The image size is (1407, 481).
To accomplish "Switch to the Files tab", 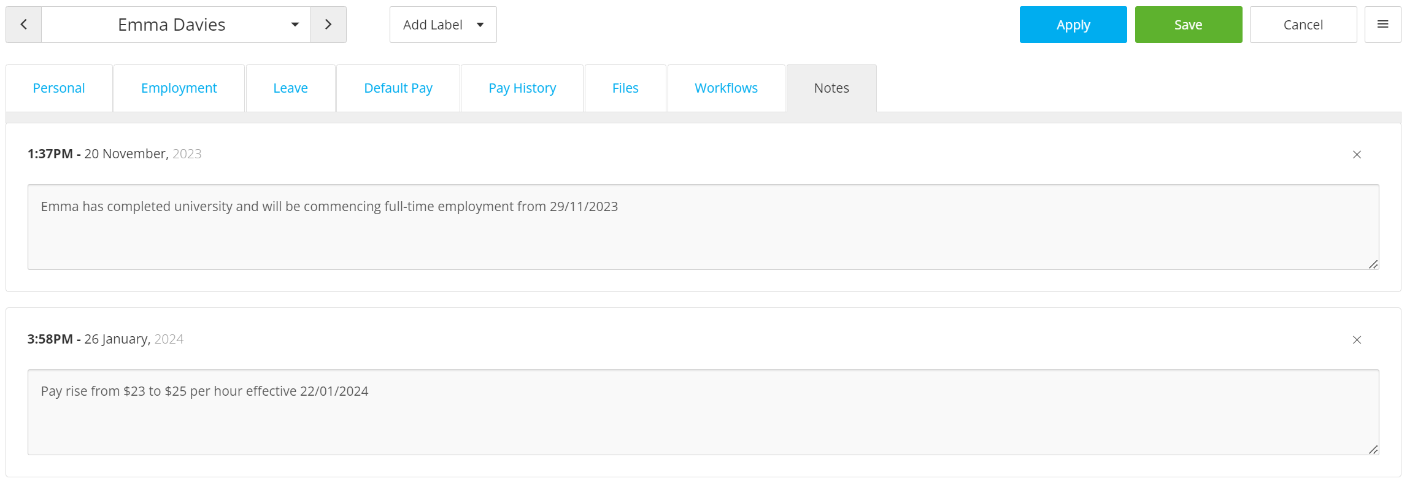I will click(625, 88).
